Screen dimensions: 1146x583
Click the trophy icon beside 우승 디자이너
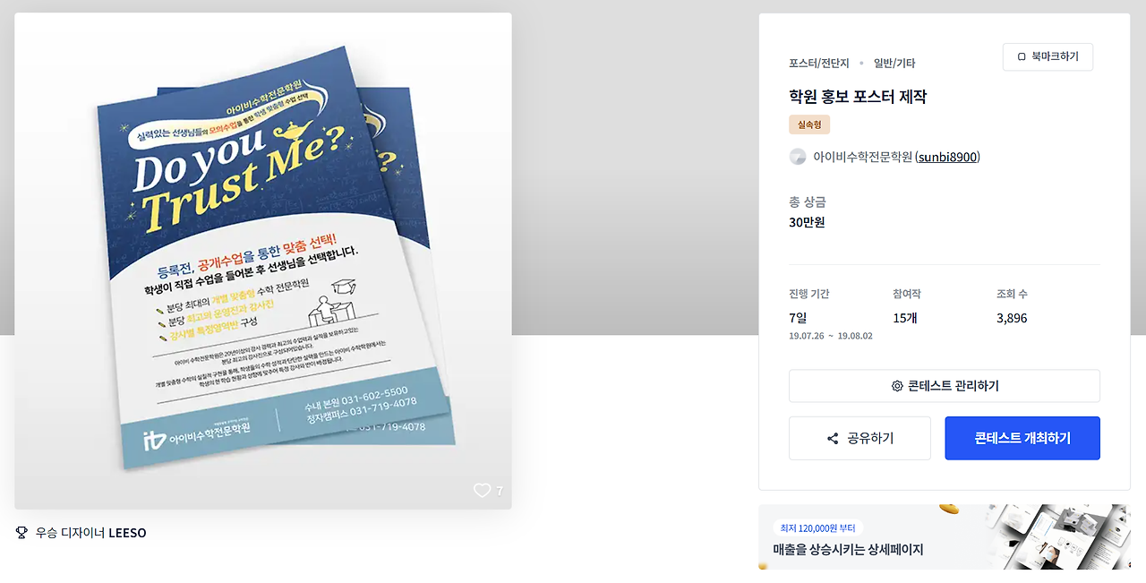(21, 533)
